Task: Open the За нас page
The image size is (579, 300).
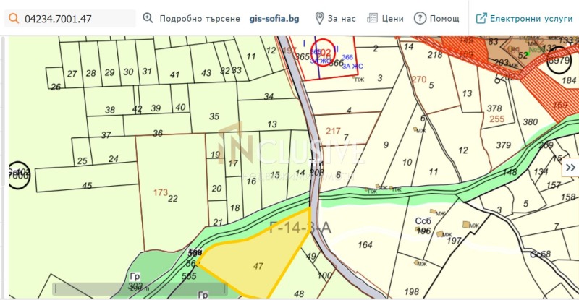Action: point(342,19)
